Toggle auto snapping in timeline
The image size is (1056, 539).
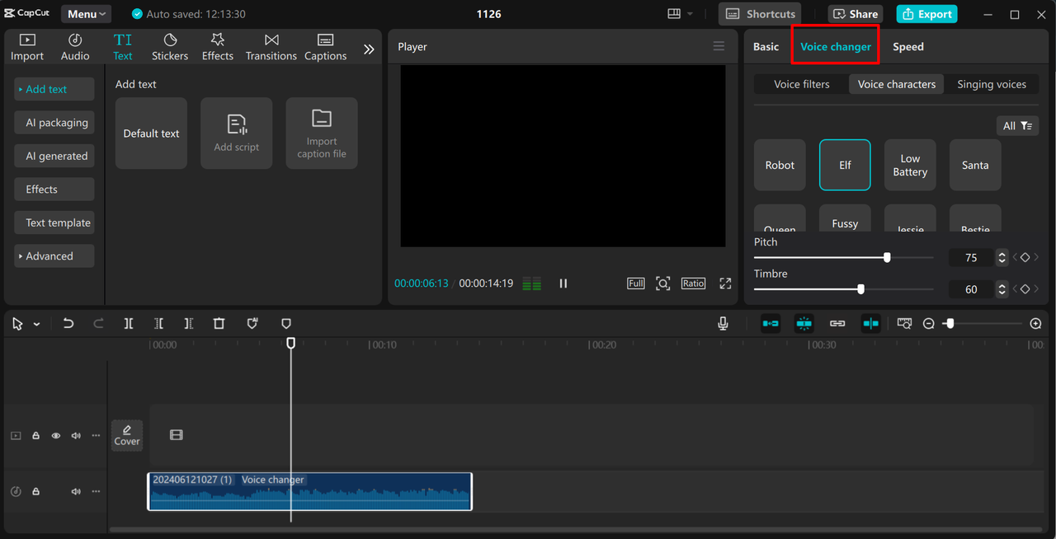pyautogui.click(x=804, y=324)
